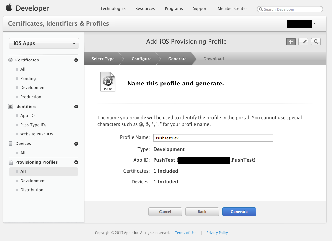Image resolution: width=332 pixels, height=241 pixels.
Task: Select Development under Certificates
Action: (x=33, y=88)
